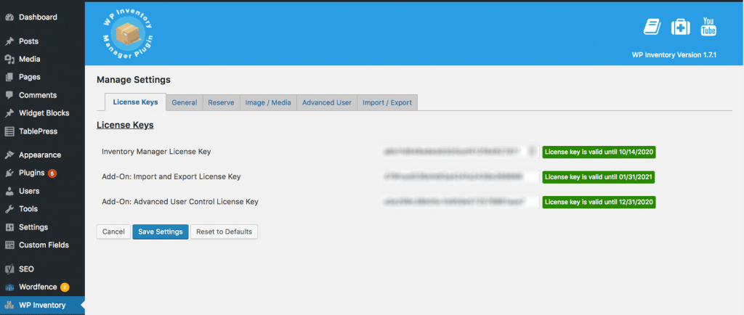Click the Plugins plug icon
744x315 pixels.
click(9, 173)
